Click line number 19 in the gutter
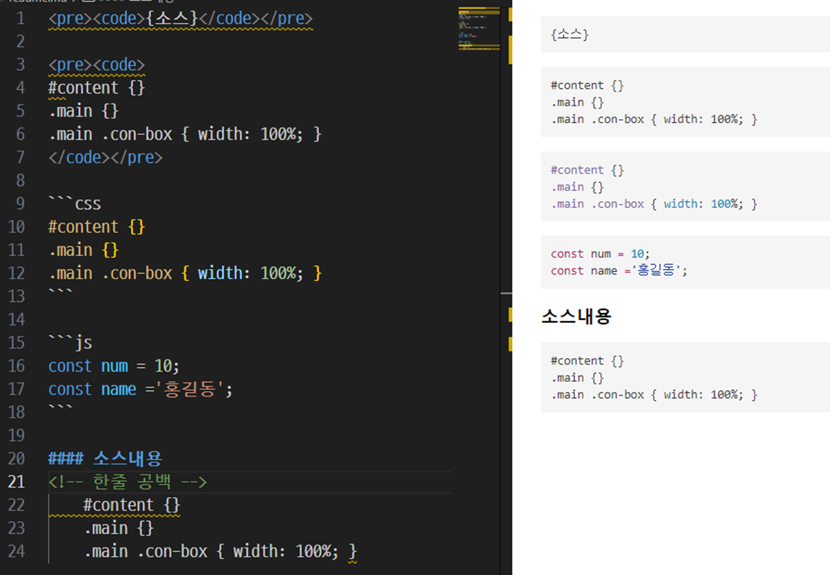This screenshot has width=830, height=575. [16, 435]
